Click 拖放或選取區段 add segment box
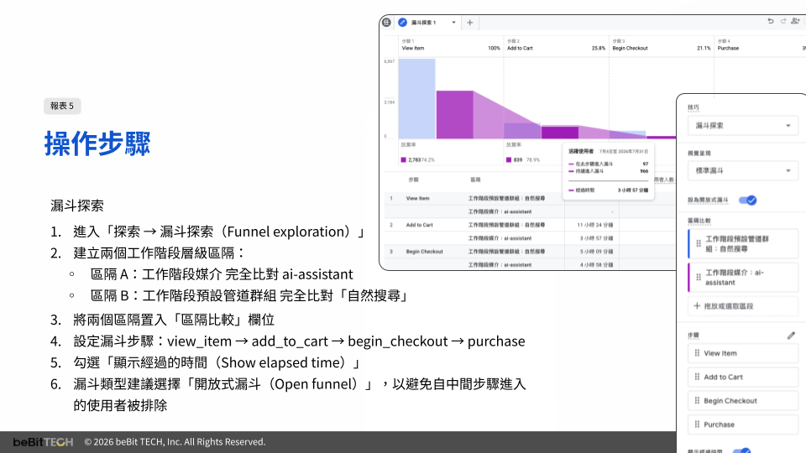Screen dimensions: 806x453 743,306
